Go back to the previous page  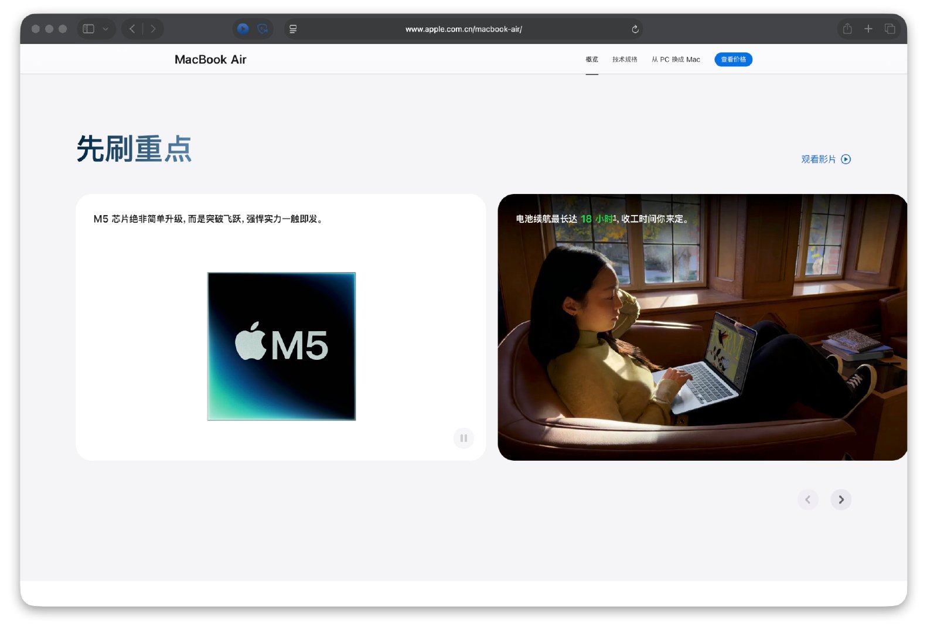click(132, 29)
